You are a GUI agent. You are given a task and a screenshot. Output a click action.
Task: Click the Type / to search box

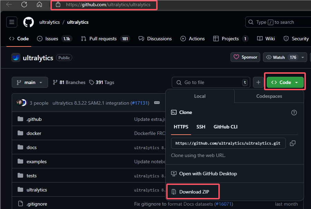(x=278, y=22)
